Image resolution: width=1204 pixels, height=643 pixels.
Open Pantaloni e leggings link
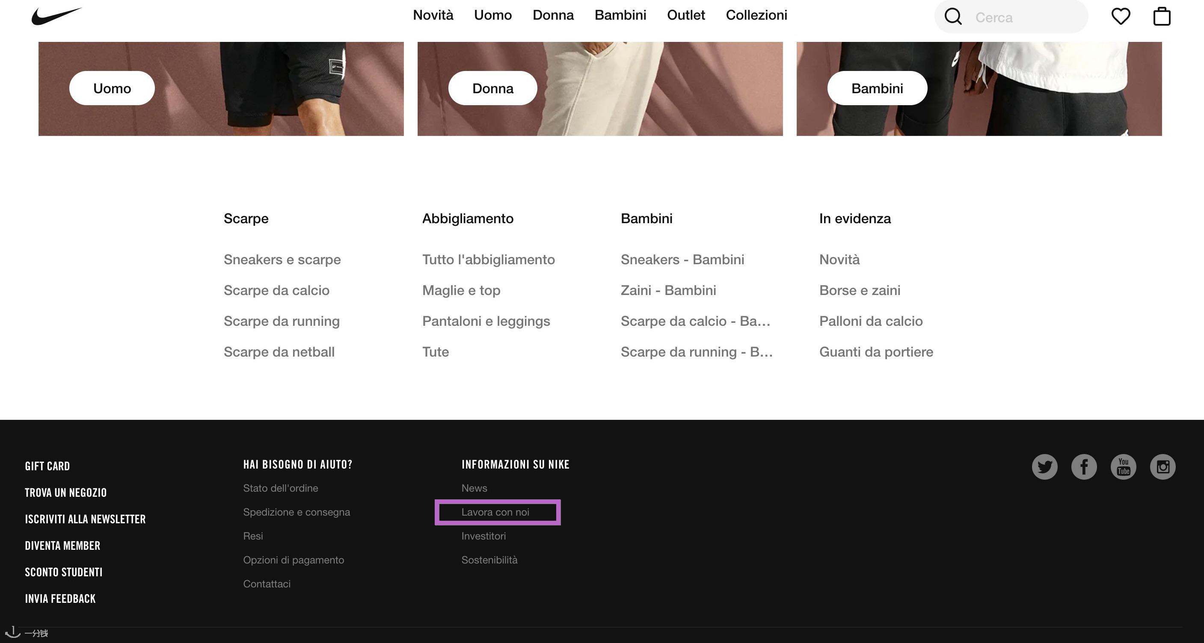(486, 321)
